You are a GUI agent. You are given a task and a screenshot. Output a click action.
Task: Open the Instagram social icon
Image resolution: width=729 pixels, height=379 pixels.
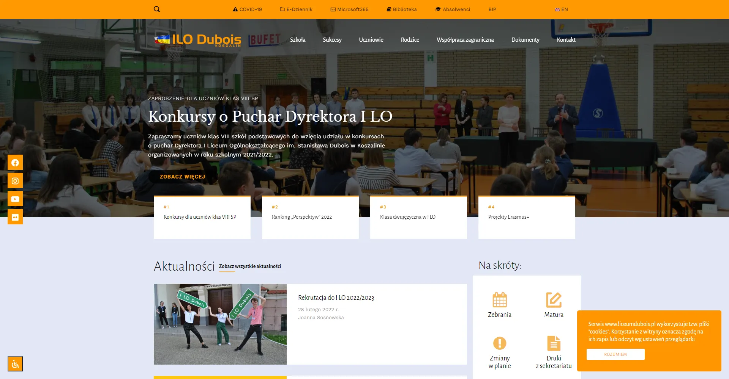(15, 181)
